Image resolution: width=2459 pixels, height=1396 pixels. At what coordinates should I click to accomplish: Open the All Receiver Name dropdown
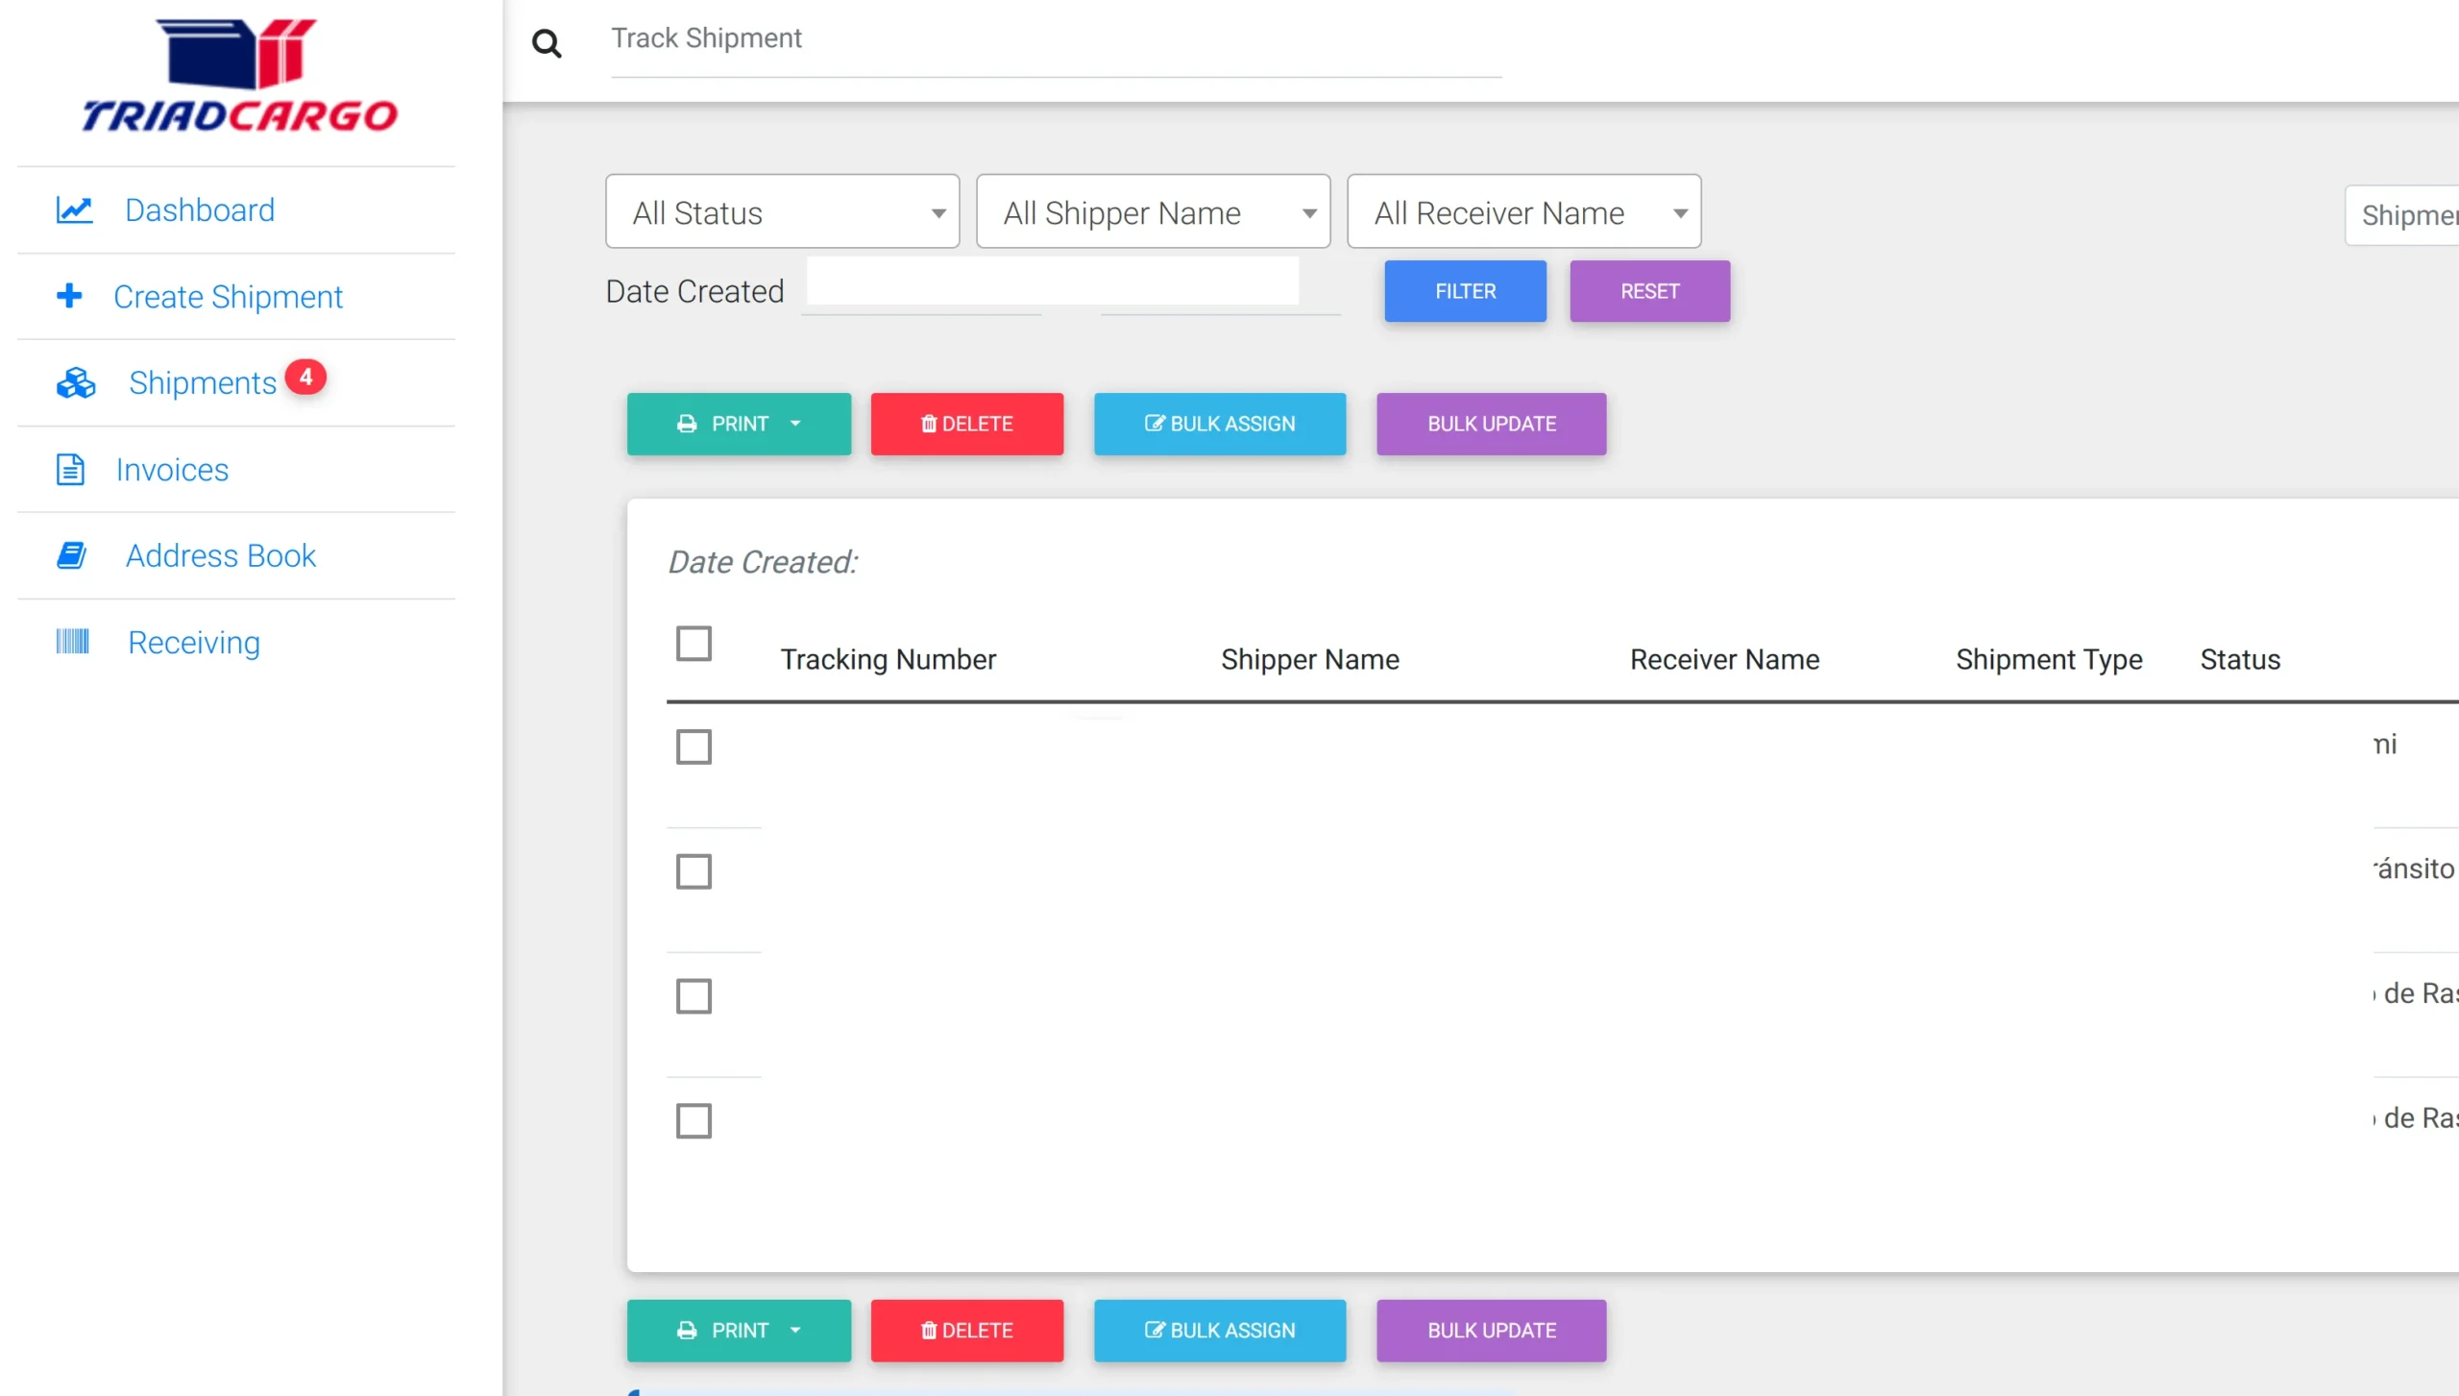pyautogui.click(x=1523, y=211)
